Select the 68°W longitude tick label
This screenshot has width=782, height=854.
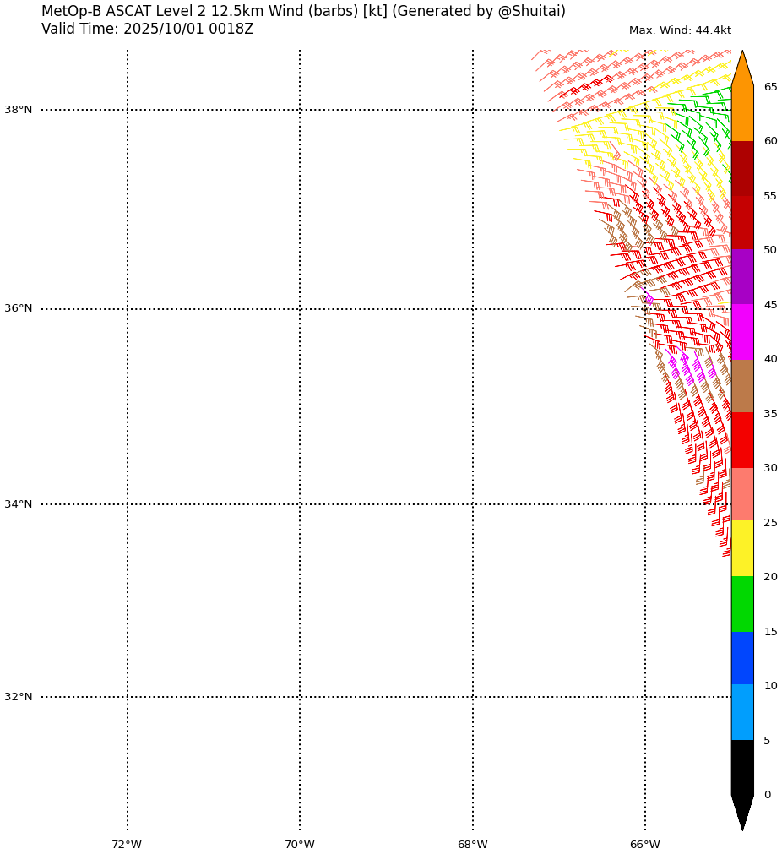472,845
